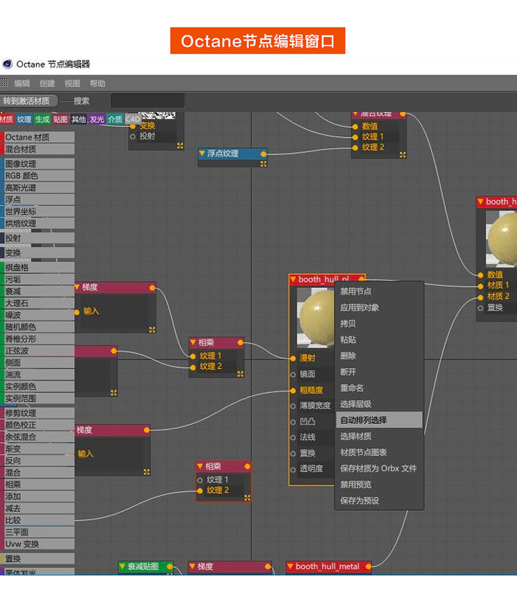Choose 应用到对象 in context menu
Image resolution: width=517 pixels, height=600 pixels.
click(x=380, y=307)
